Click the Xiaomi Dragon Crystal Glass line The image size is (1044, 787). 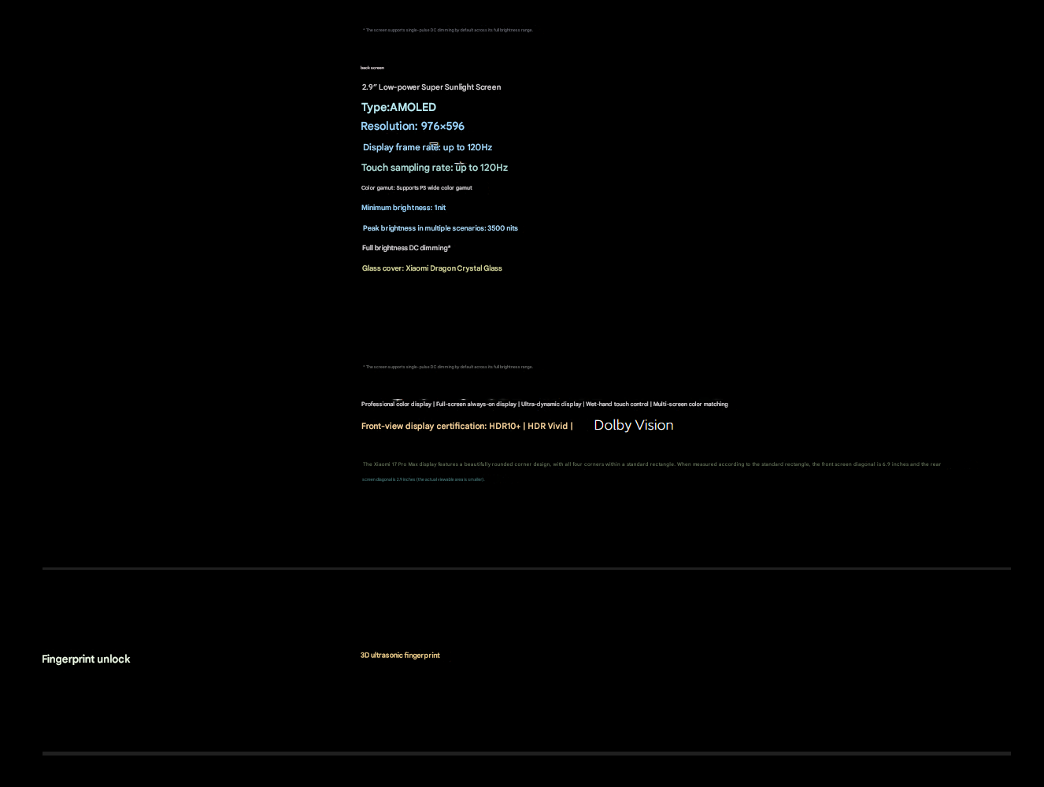pos(431,268)
